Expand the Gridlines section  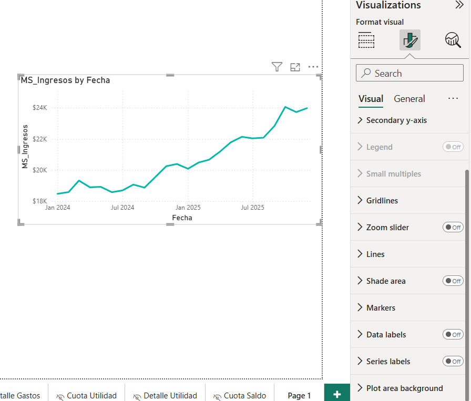382,201
